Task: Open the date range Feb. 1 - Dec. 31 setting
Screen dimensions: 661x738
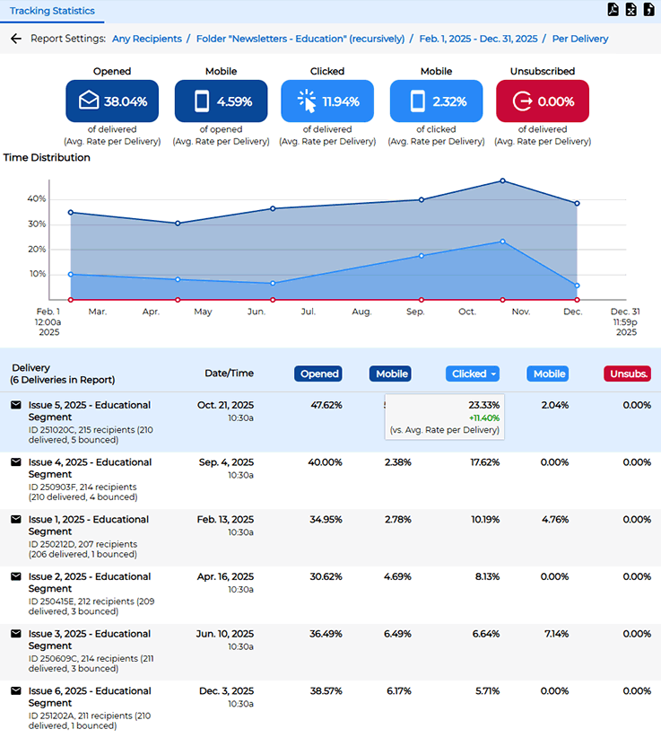Action: pyautogui.click(x=479, y=39)
